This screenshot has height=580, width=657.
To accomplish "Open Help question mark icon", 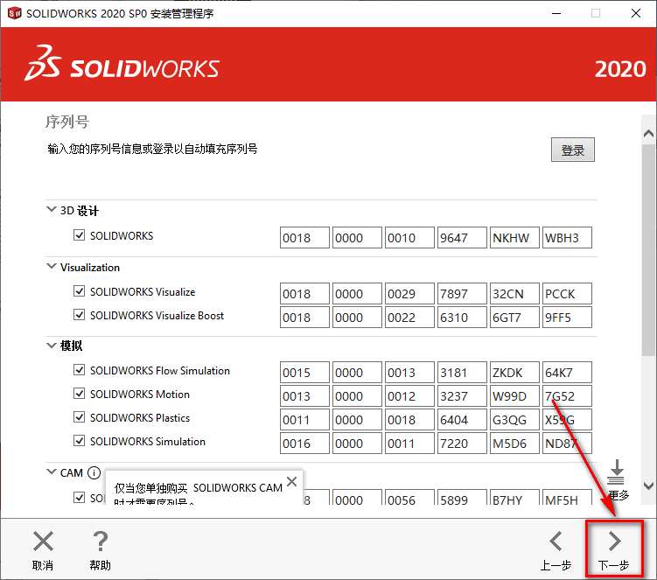I will coord(100,542).
